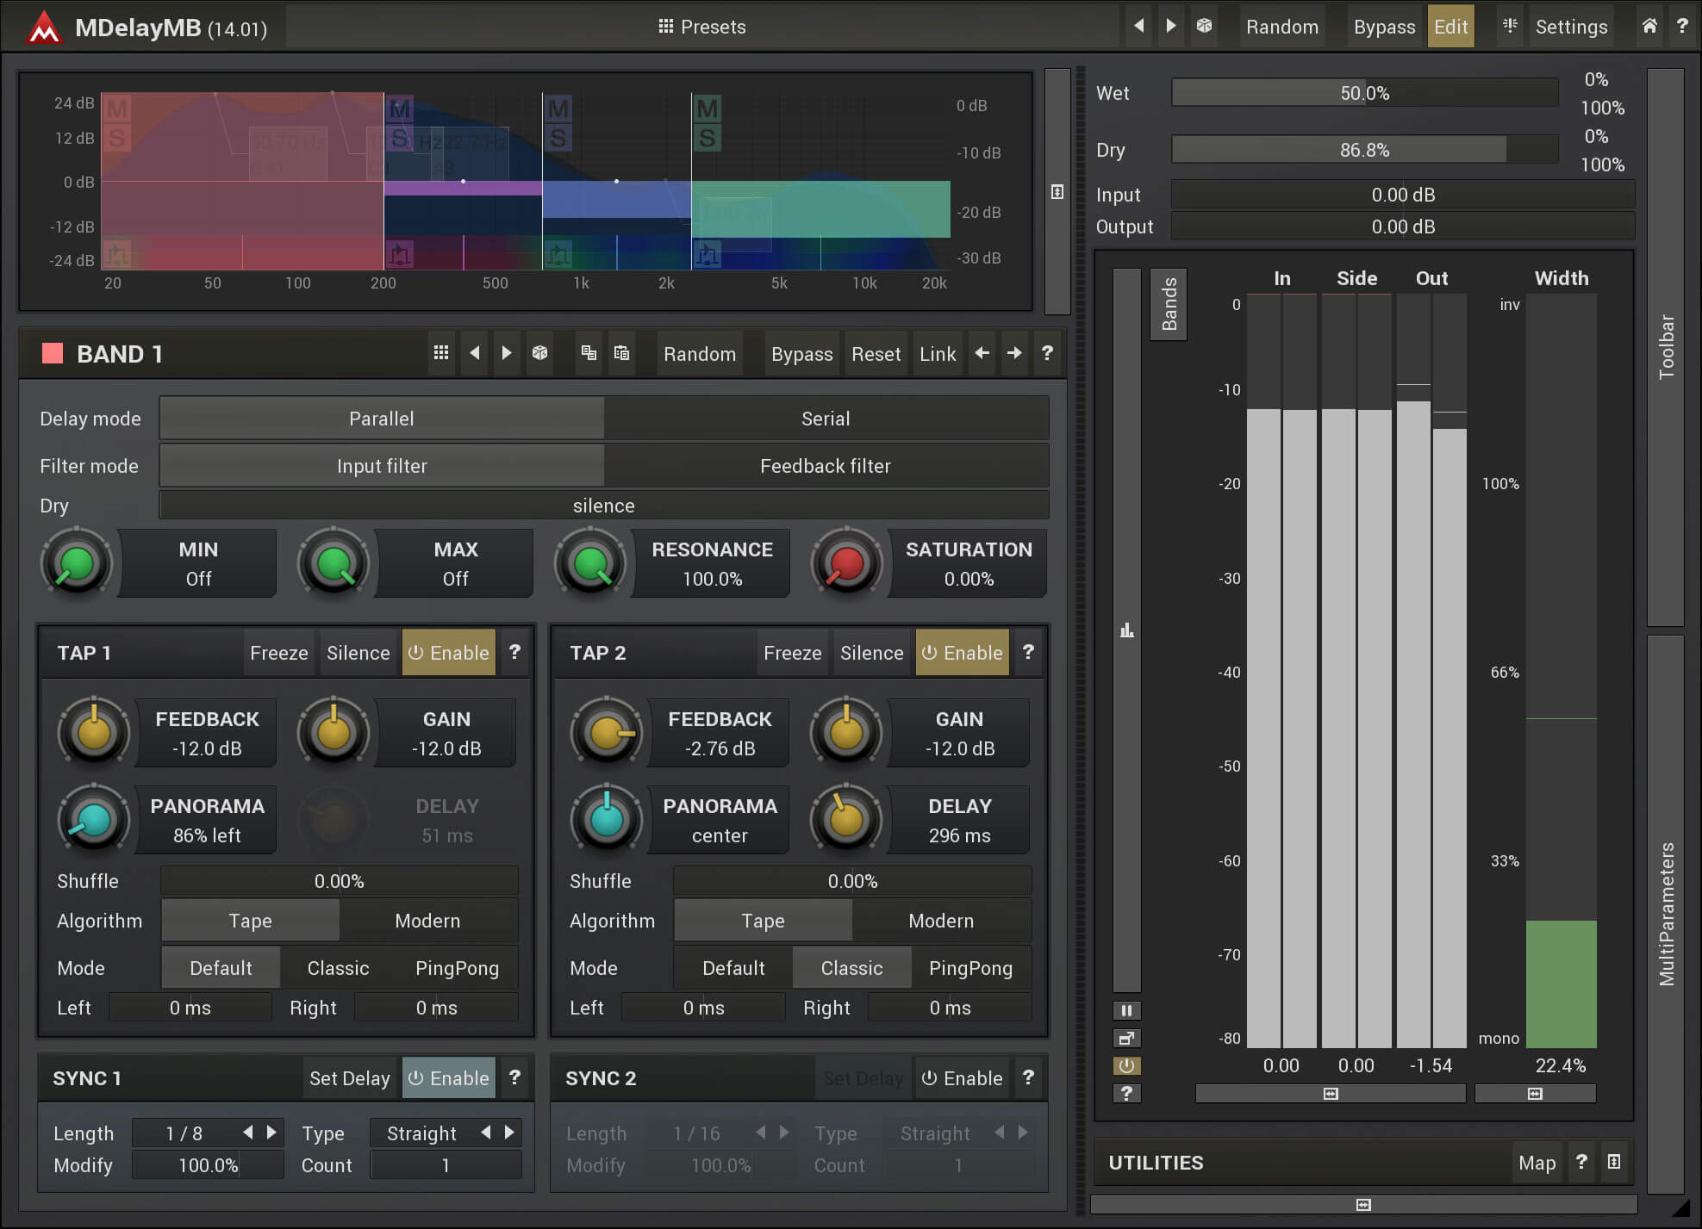The height and width of the screenshot is (1229, 1702).
Task: Click Utilities collapse icon right of help
Action: pos(1614,1162)
